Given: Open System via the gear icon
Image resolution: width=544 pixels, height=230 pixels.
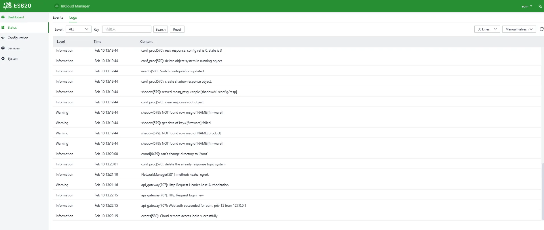Looking at the screenshot, I should point(3,59).
